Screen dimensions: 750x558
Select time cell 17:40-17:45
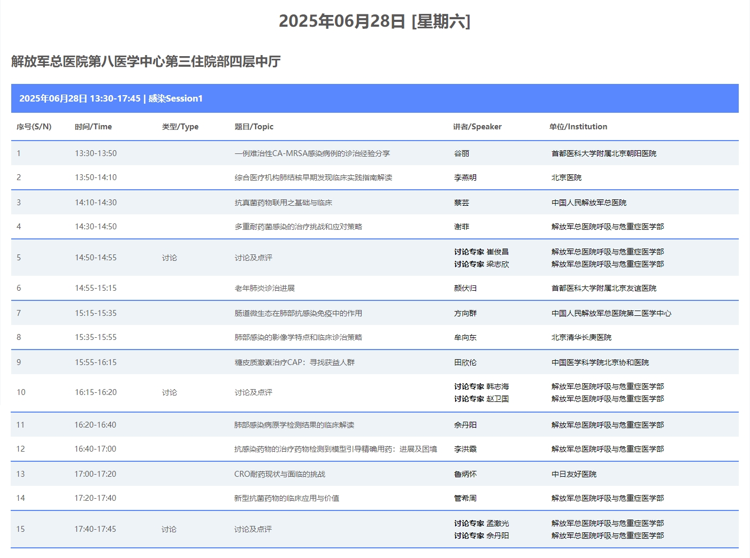point(95,529)
